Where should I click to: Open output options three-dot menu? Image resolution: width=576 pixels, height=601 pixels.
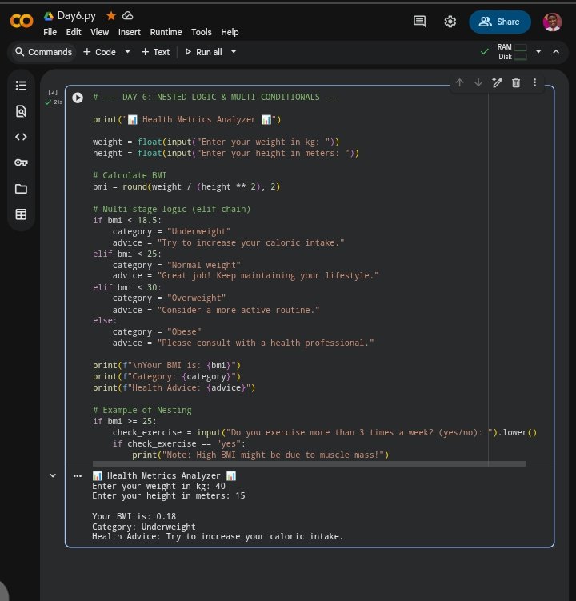pyautogui.click(x=78, y=475)
